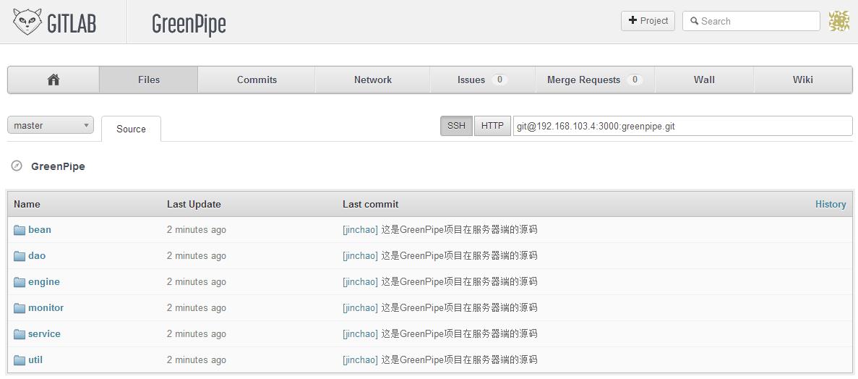Click the Merge Requests count badge 0
Screen dimensions: 858x379
634,80
